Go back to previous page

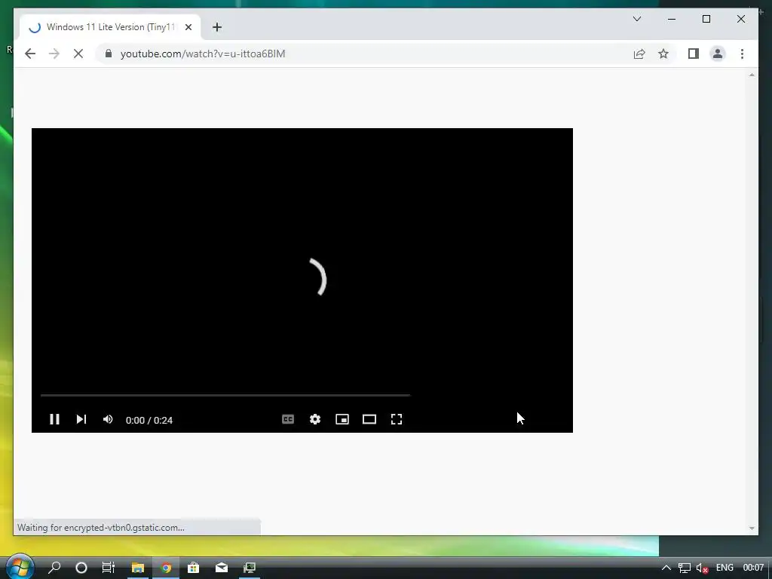(30, 54)
